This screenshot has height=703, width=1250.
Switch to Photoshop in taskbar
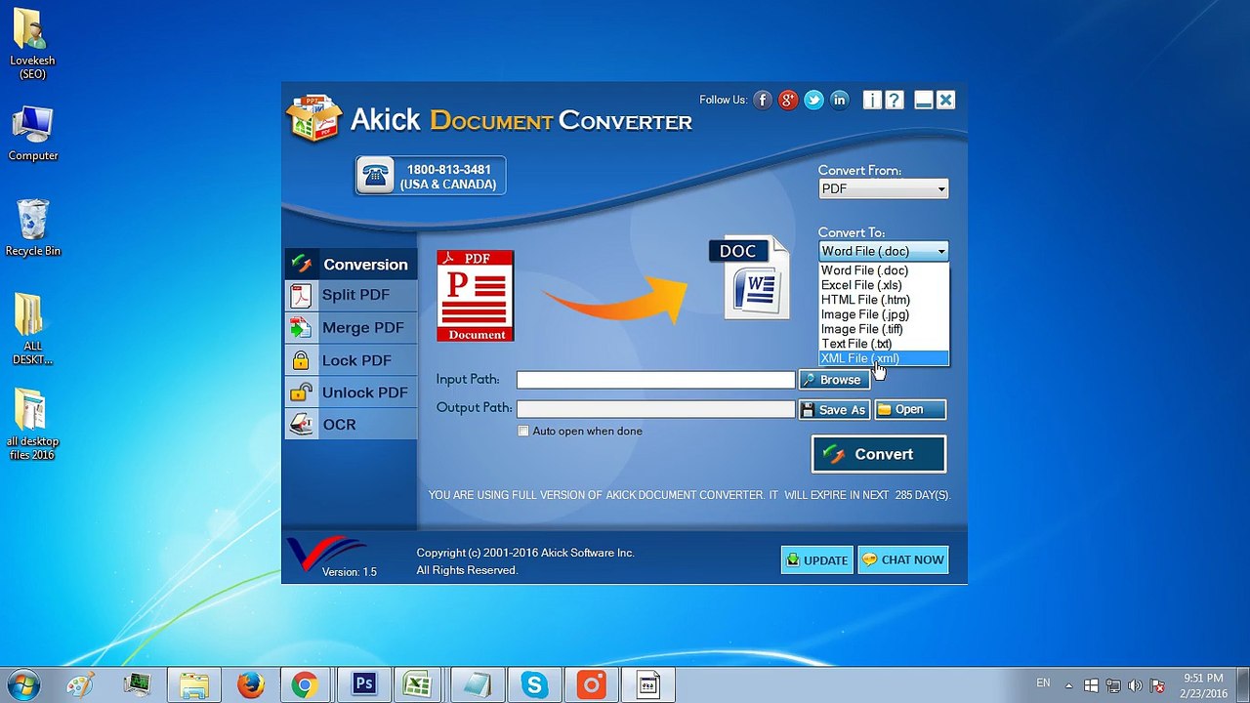[363, 684]
